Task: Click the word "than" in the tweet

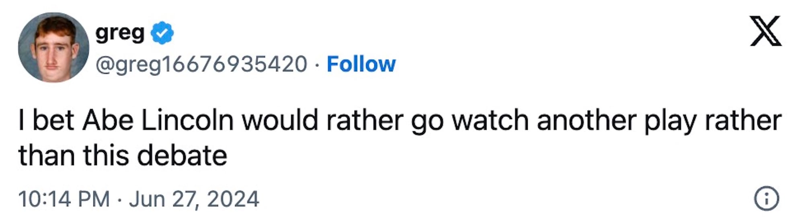Action: point(46,156)
